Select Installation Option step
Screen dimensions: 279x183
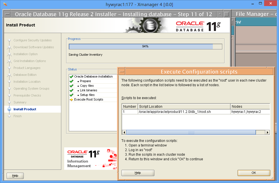[x=25, y=54]
